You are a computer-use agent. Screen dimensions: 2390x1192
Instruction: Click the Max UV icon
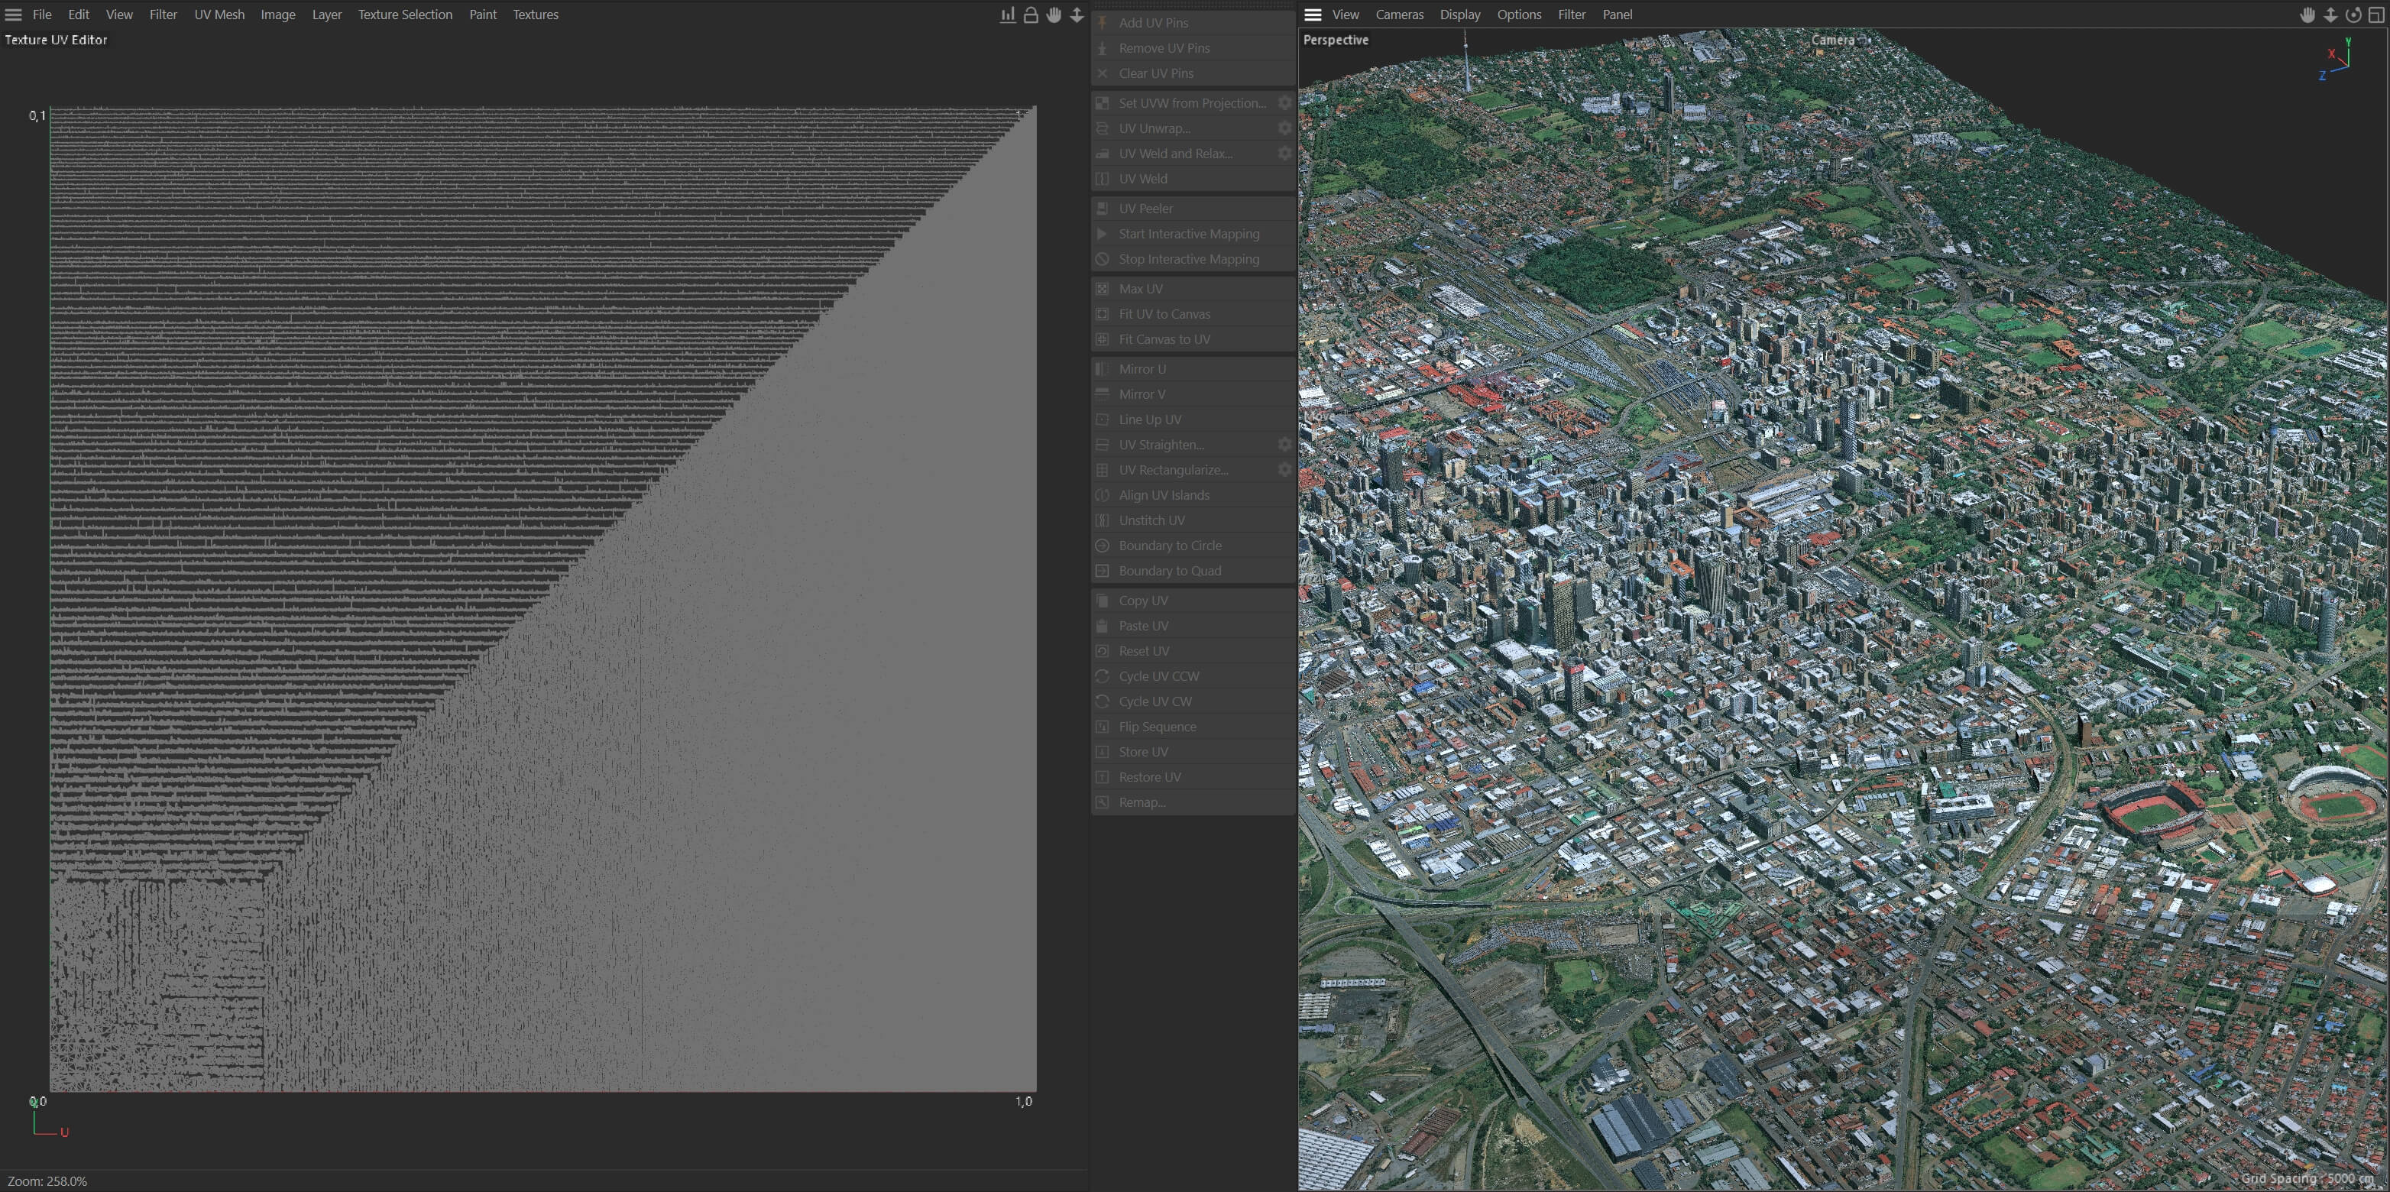point(1103,289)
